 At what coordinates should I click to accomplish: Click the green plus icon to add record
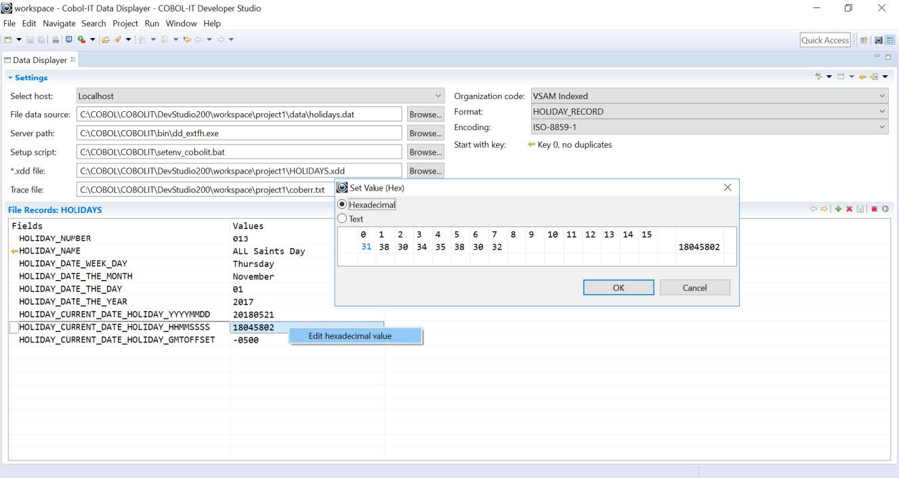click(x=839, y=209)
